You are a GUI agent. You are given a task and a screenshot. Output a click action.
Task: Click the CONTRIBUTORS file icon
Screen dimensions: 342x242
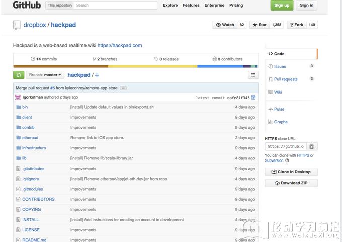tap(18, 199)
